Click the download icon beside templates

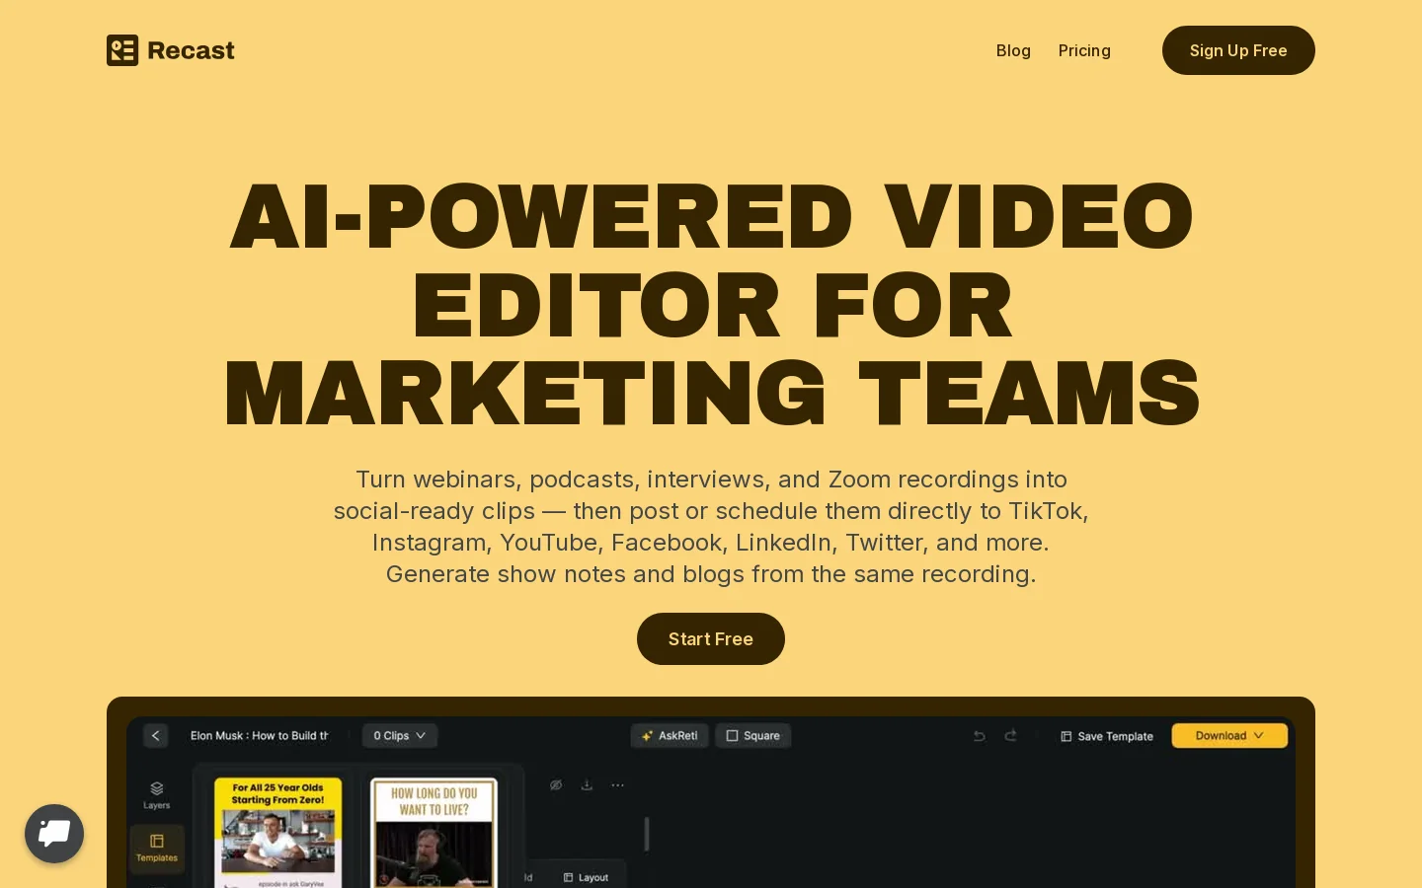[587, 785]
